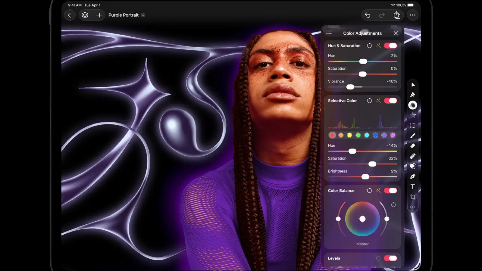Disable the Selective Color adjustment

(391, 101)
